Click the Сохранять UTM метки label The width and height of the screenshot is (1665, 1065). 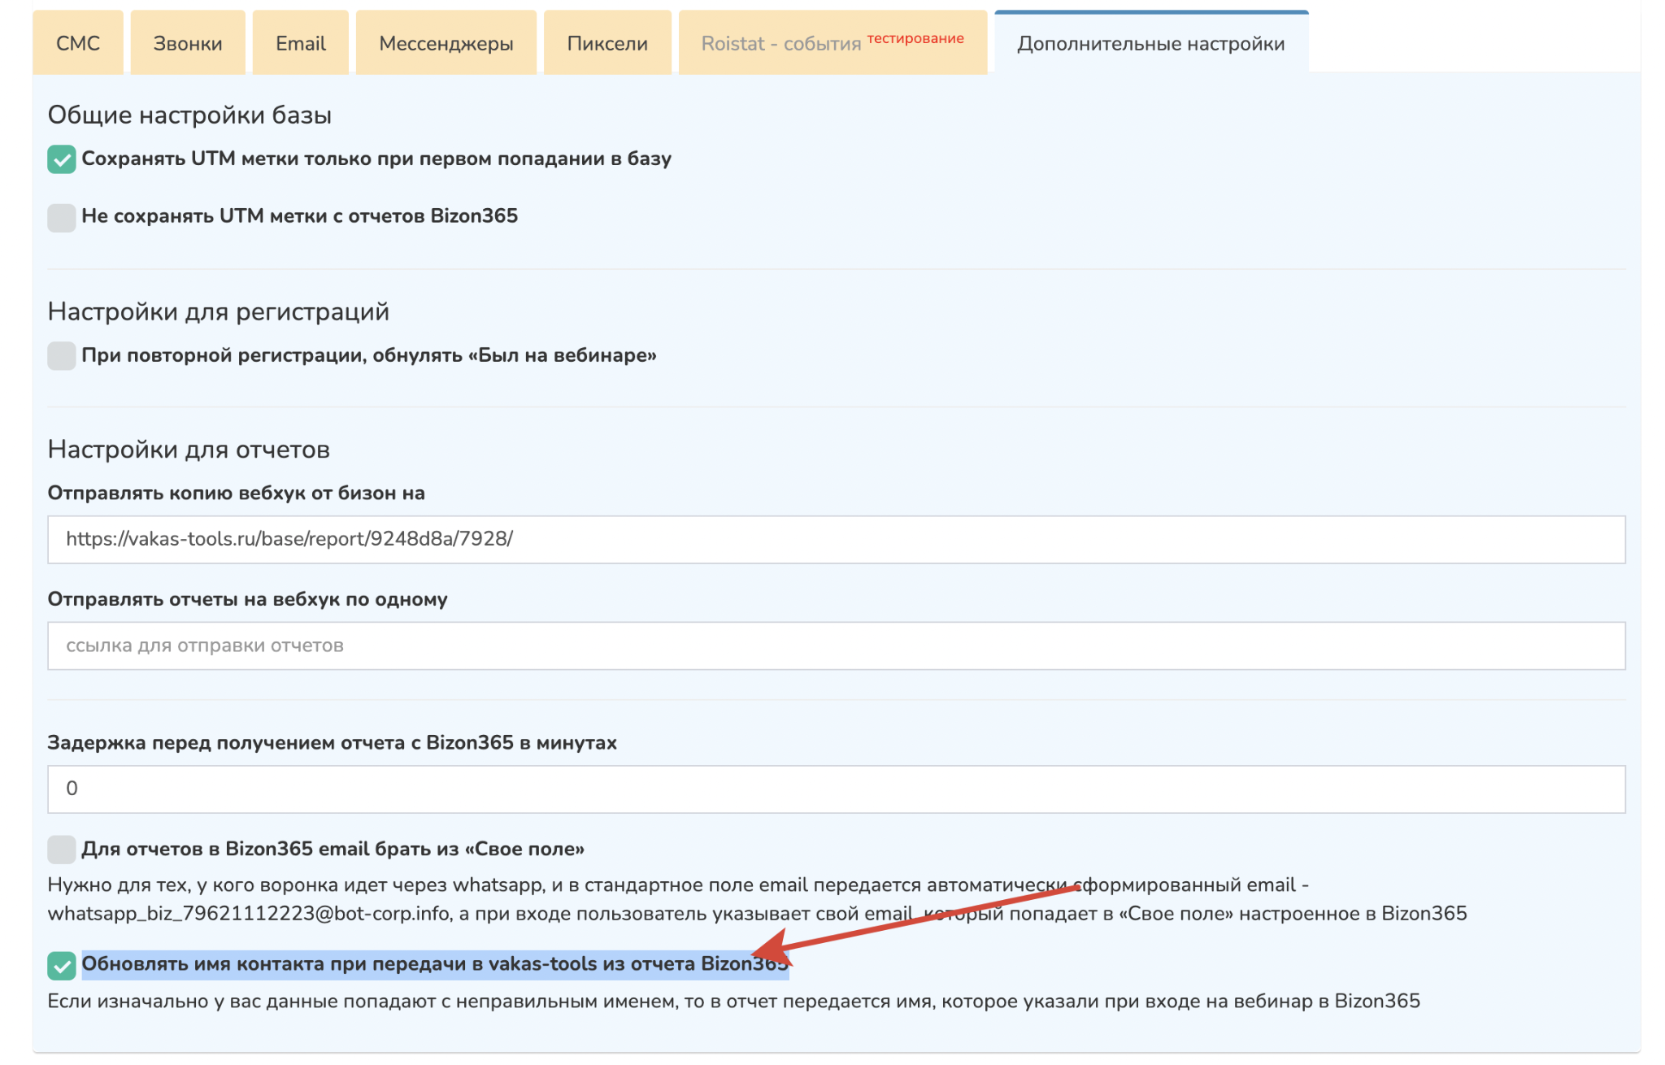[x=376, y=159]
